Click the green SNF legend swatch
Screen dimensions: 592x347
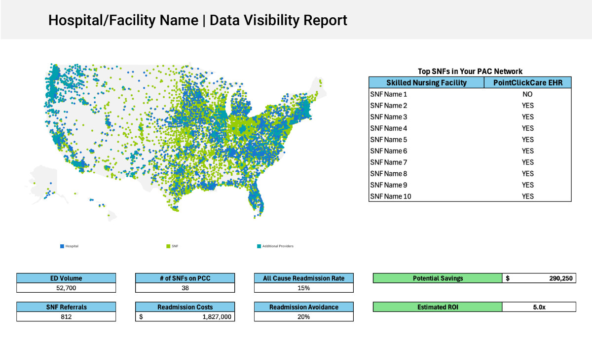tap(168, 246)
